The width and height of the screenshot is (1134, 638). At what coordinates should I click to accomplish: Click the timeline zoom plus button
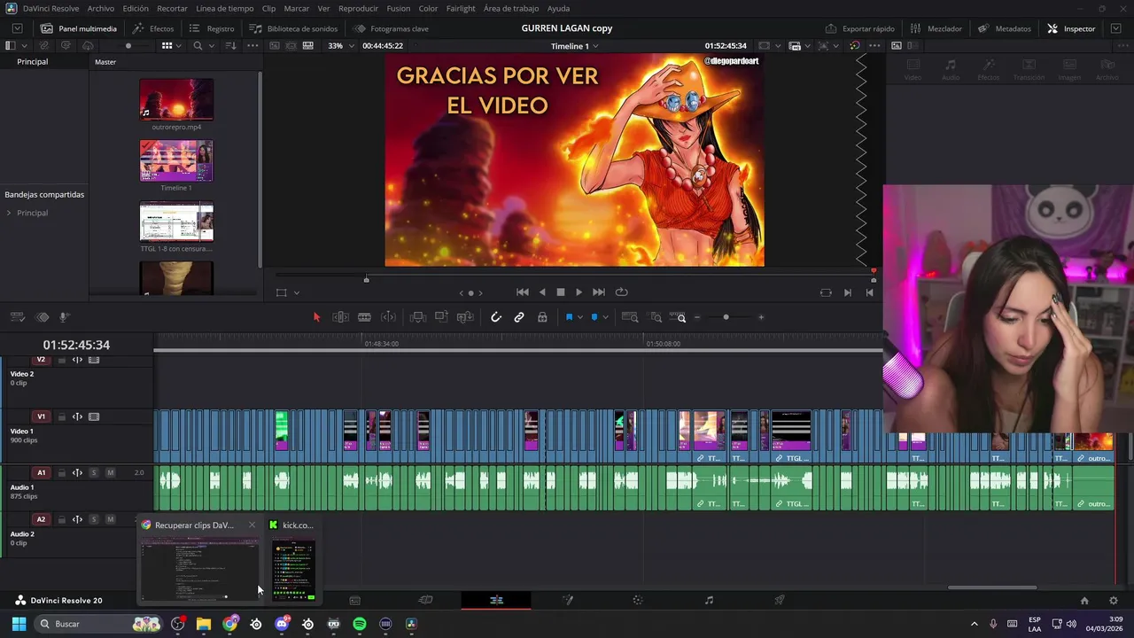click(761, 317)
